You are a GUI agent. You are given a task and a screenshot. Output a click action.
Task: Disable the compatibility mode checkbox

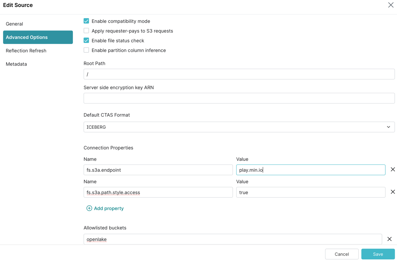pyautogui.click(x=86, y=21)
